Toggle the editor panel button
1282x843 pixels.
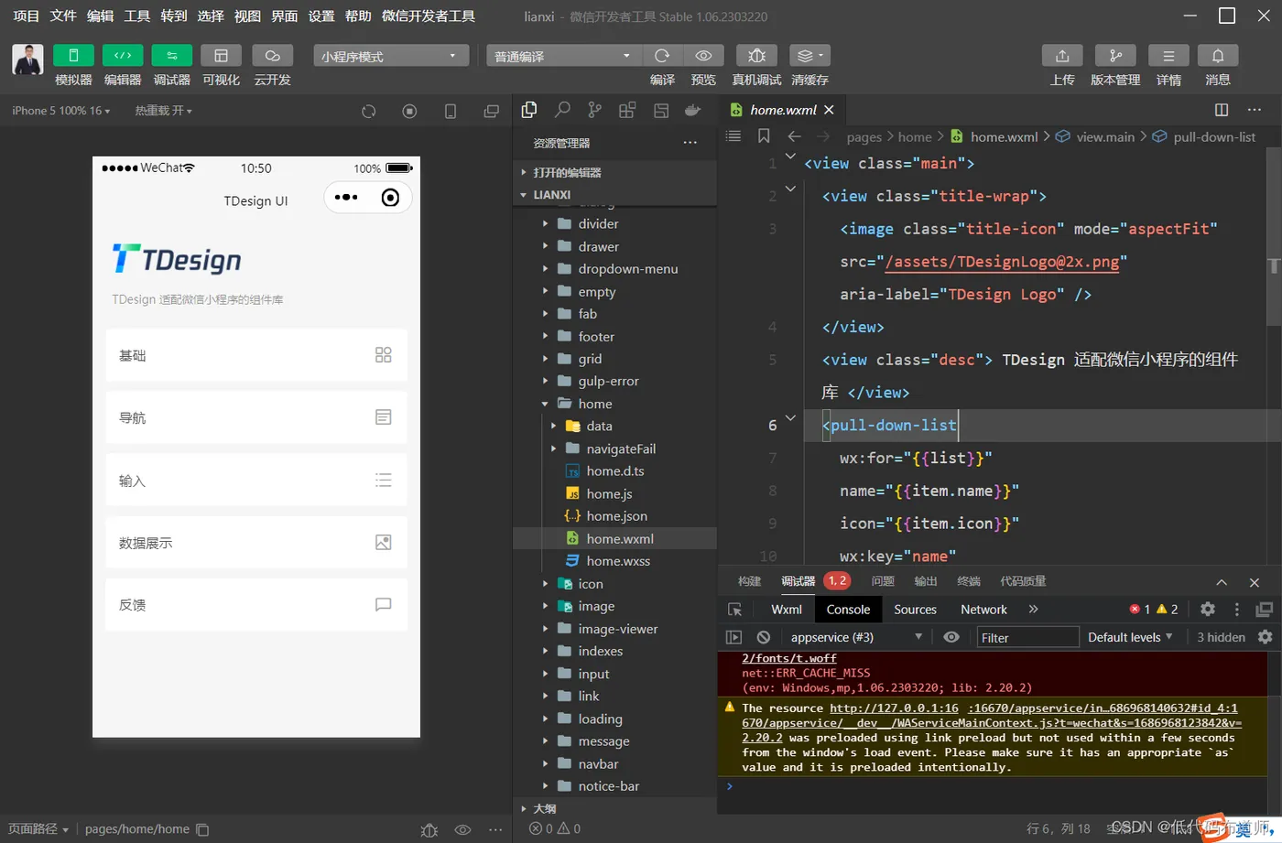(123, 56)
